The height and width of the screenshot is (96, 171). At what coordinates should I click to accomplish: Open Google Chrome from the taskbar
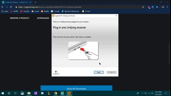(56, 93)
